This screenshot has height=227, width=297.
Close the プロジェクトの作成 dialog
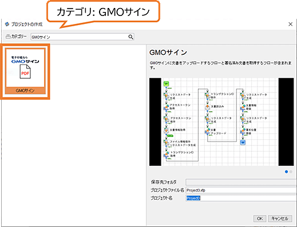(290, 24)
